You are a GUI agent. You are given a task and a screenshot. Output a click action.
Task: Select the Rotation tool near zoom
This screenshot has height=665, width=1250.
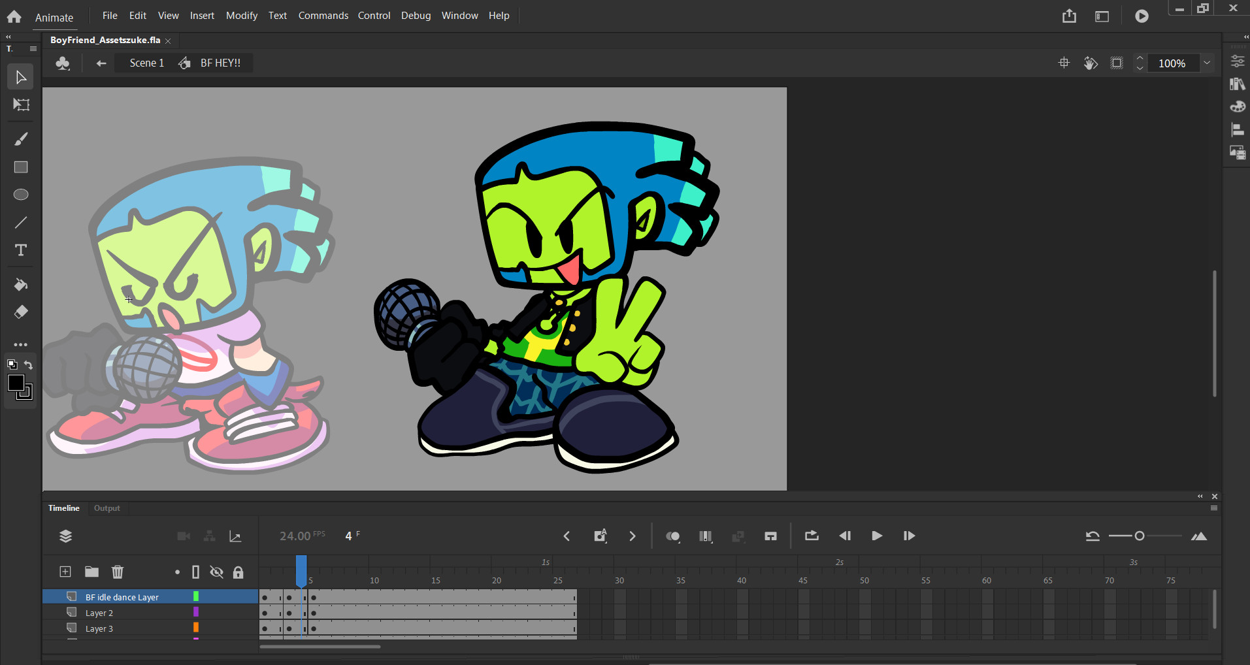coord(1091,63)
